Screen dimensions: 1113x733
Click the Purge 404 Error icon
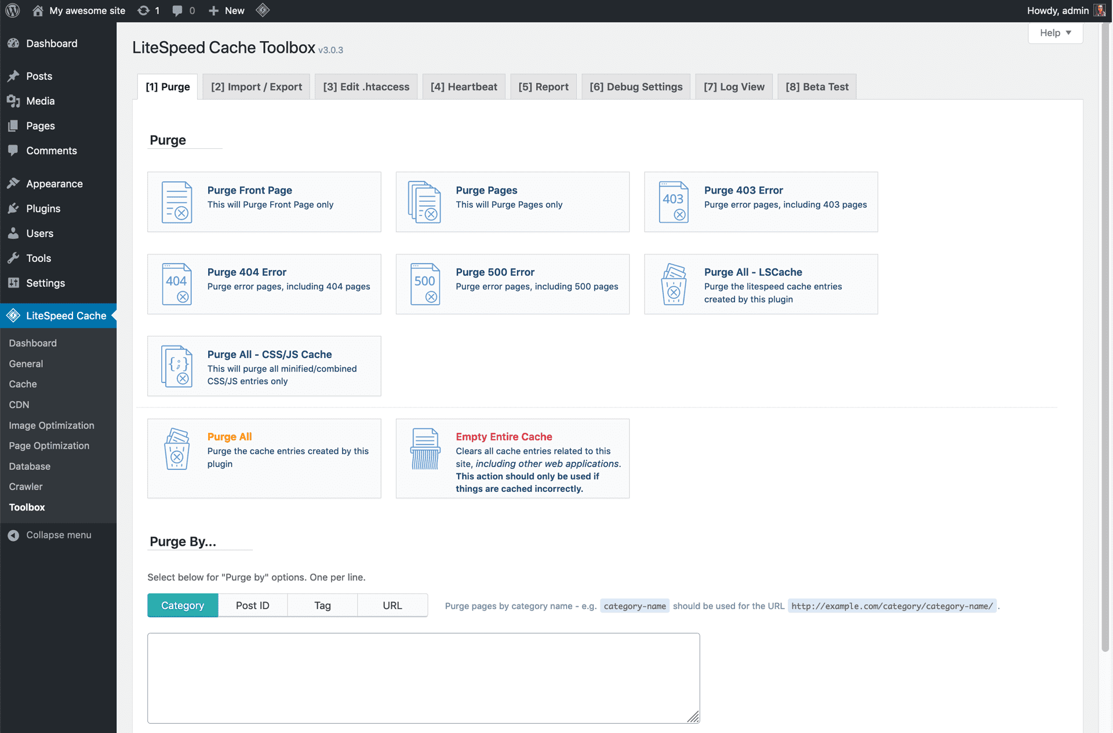(x=177, y=284)
